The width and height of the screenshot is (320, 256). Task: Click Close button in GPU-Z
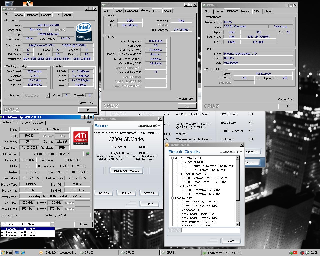tap(83, 224)
